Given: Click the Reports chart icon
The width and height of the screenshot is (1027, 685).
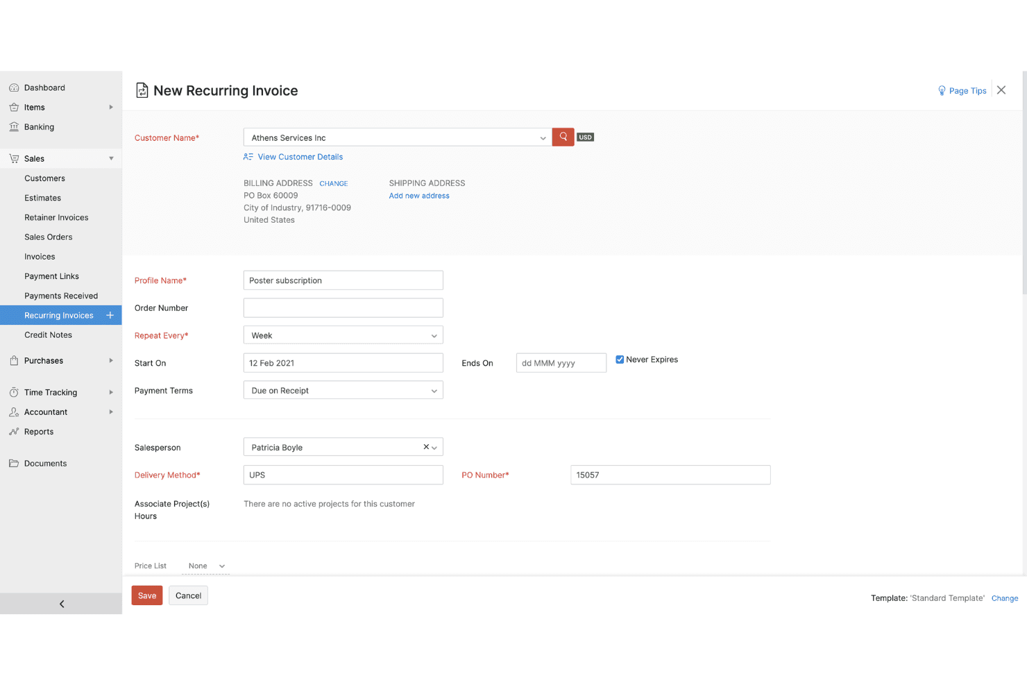Looking at the screenshot, I should 14,432.
